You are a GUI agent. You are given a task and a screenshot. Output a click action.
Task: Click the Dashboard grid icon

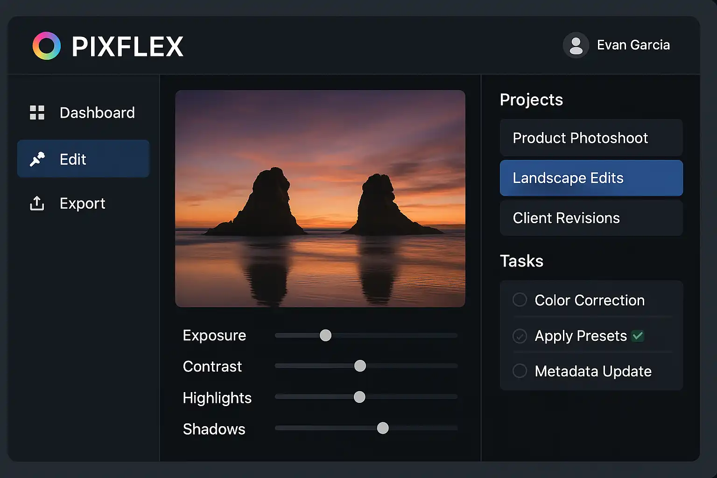point(37,112)
